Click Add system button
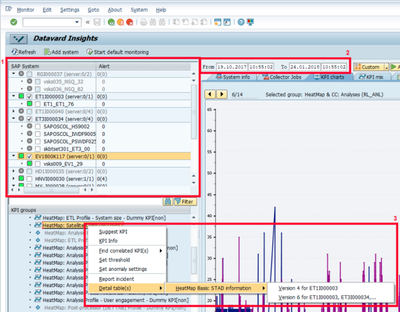Viewport: 400px width, 312px height. click(61, 52)
